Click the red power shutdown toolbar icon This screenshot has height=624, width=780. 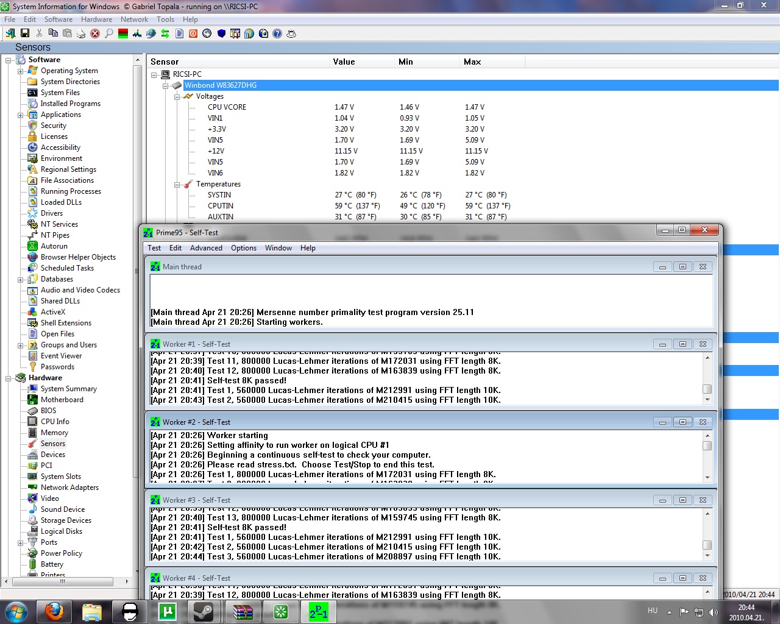pos(193,34)
